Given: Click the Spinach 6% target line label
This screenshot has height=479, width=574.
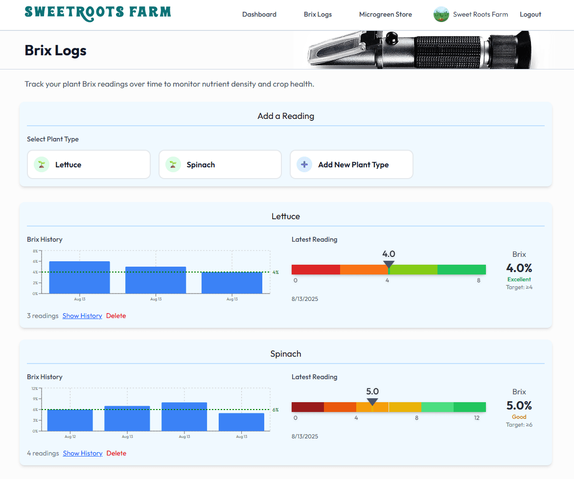Looking at the screenshot, I should (276, 410).
